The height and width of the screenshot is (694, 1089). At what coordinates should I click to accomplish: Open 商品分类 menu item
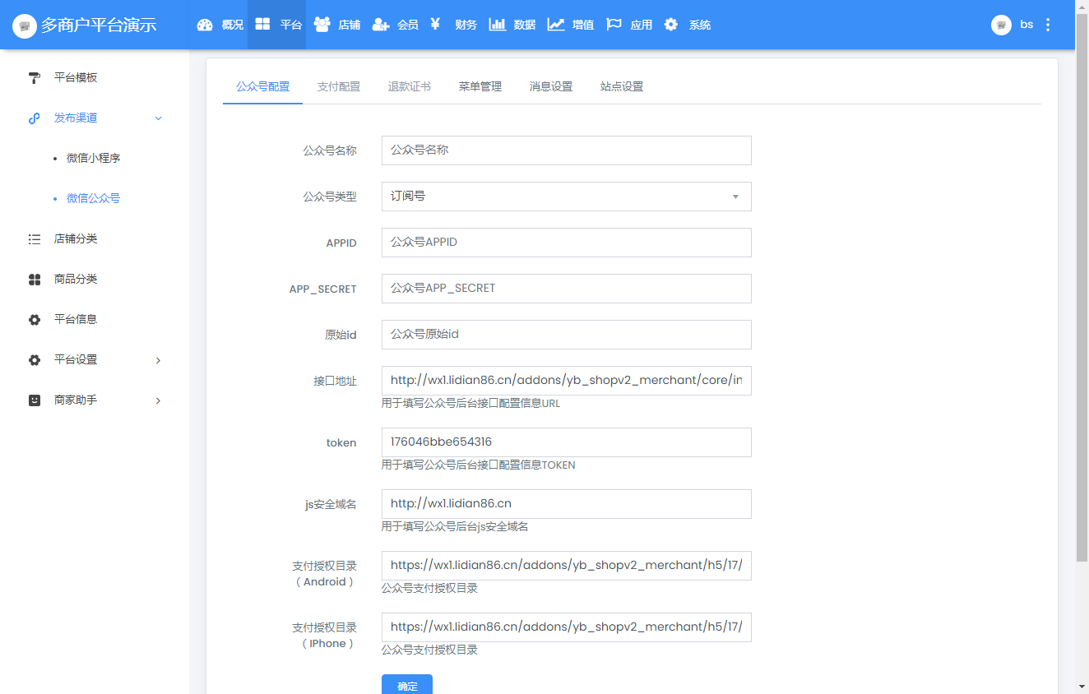tap(76, 279)
